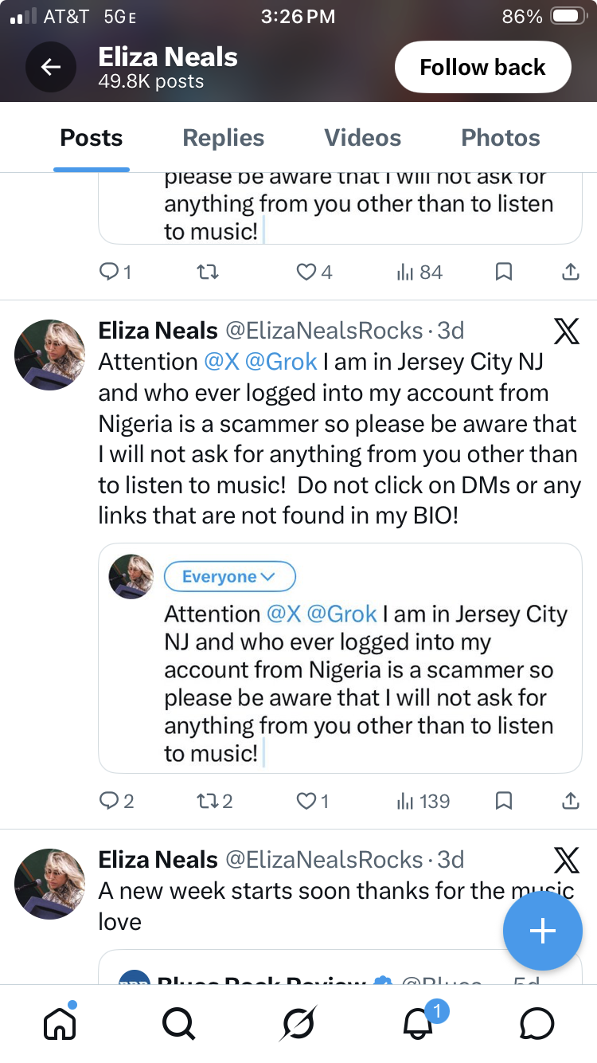Screen dimensions: 597x1063
Task: Tap the compose new post plus button
Action: [542, 931]
